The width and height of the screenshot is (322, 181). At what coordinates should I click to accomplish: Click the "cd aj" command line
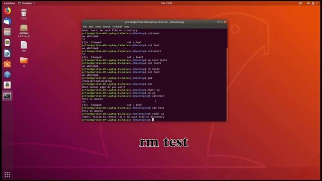119,93
